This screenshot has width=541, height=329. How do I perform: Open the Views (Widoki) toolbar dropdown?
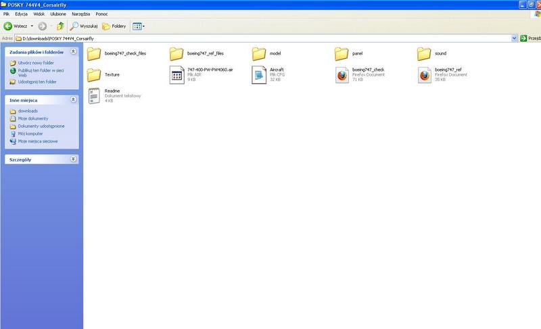click(139, 26)
